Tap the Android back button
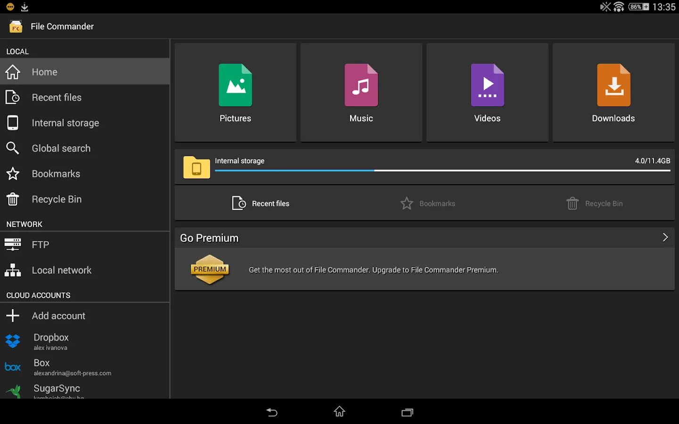This screenshot has height=424, width=679. click(x=272, y=412)
